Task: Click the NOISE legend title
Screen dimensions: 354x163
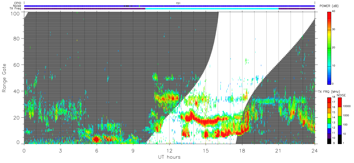Action: pyautogui.click(x=341, y=95)
